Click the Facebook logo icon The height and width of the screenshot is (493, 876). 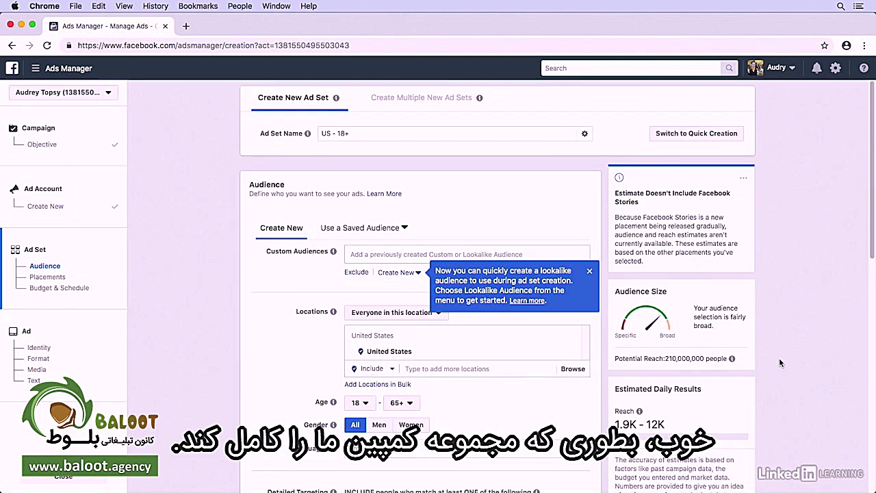(12, 68)
